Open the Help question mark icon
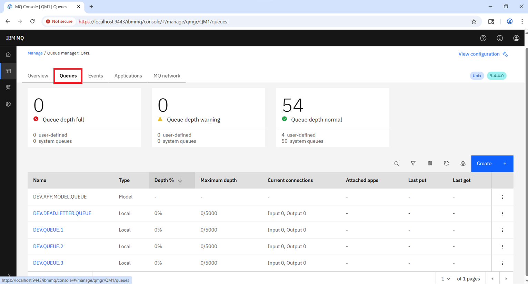Viewport: 528px width, 284px height. (x=483, y=38)
